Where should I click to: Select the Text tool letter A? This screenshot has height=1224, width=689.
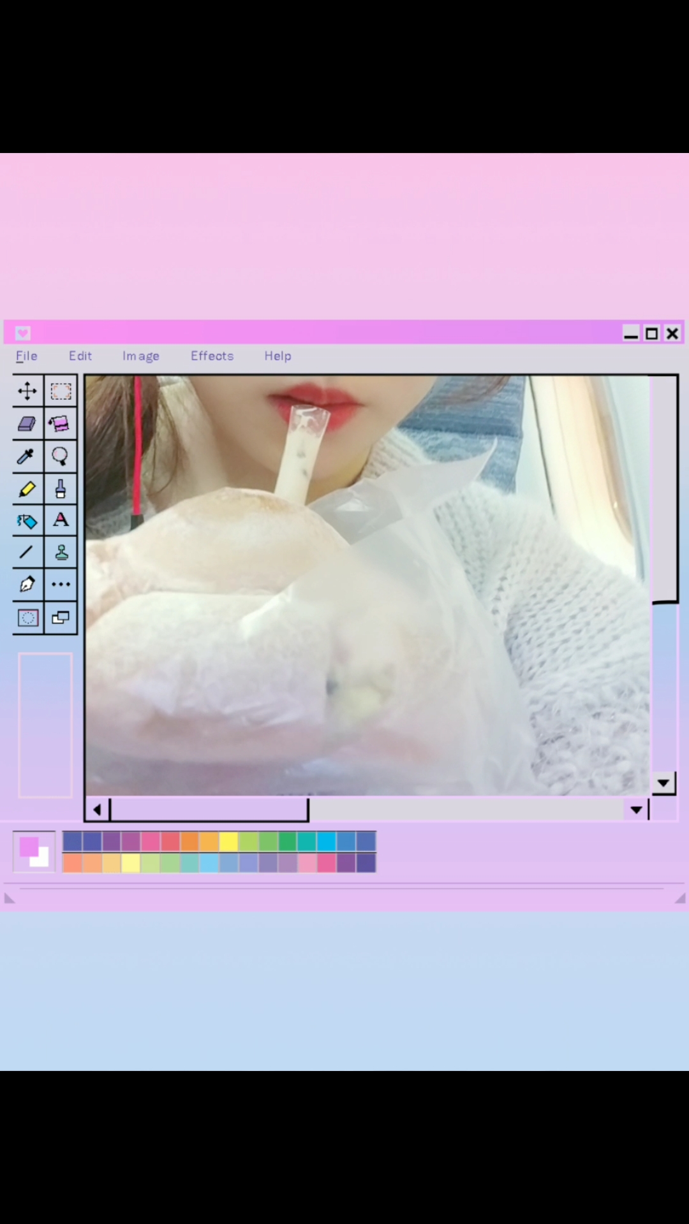tap(61, 520)
